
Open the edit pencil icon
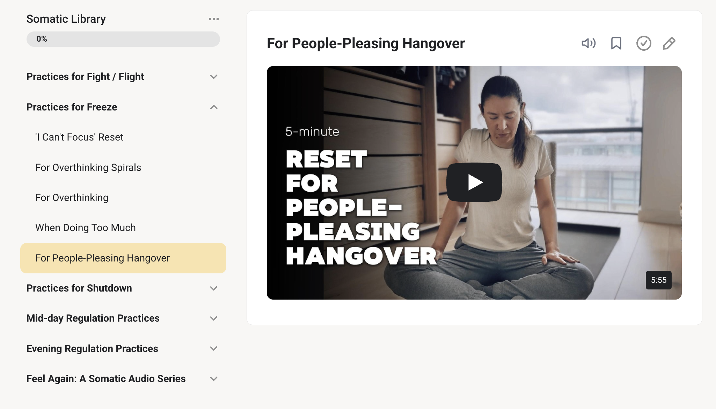coord(669,43)
